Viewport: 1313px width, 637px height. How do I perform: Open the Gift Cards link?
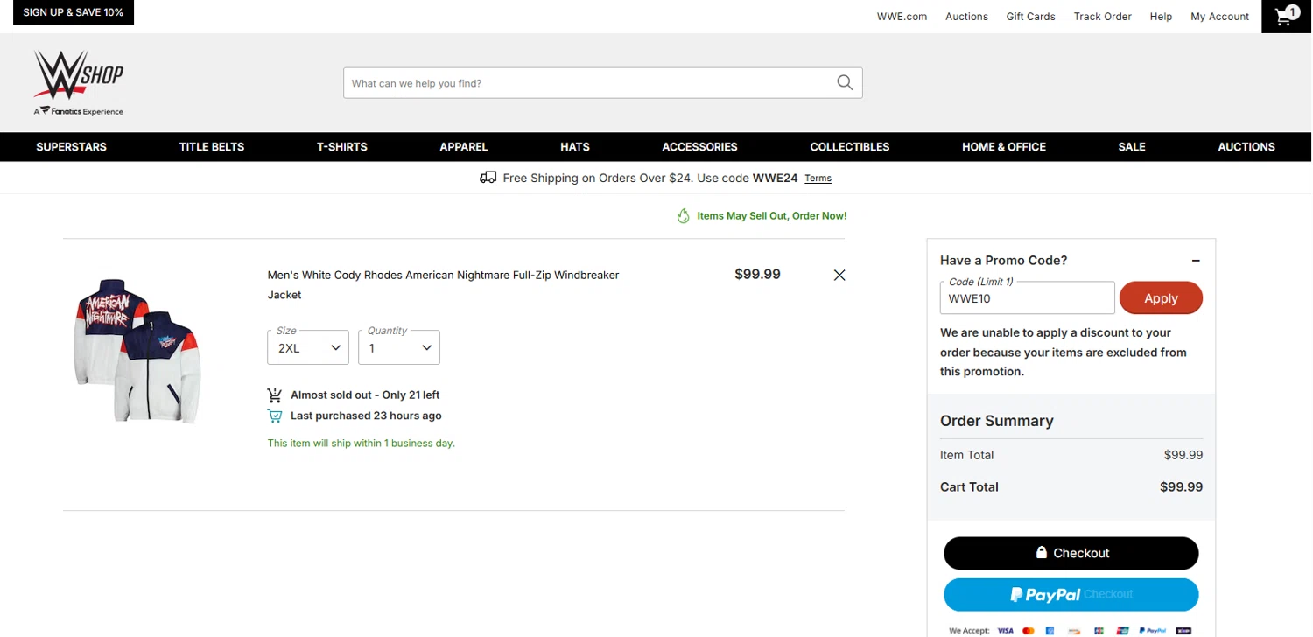click(x=1030, y=17)
